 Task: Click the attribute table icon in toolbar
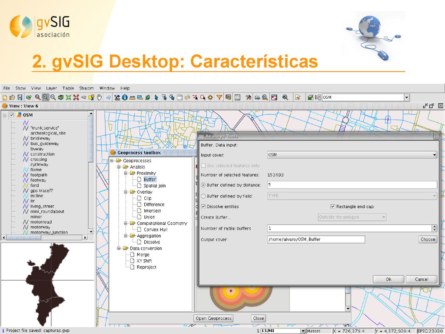(x=179, y=97)
